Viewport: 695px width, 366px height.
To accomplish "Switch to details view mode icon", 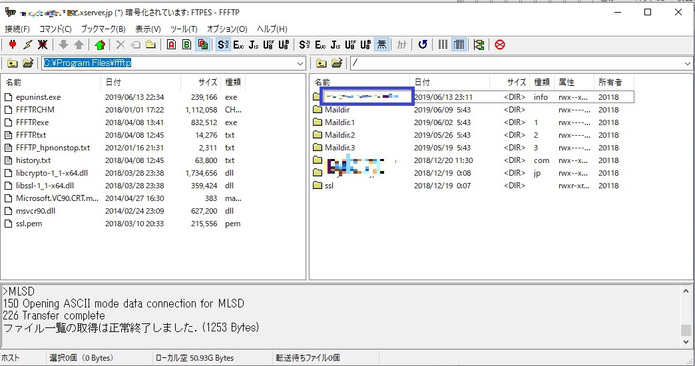I will [459, 45].
